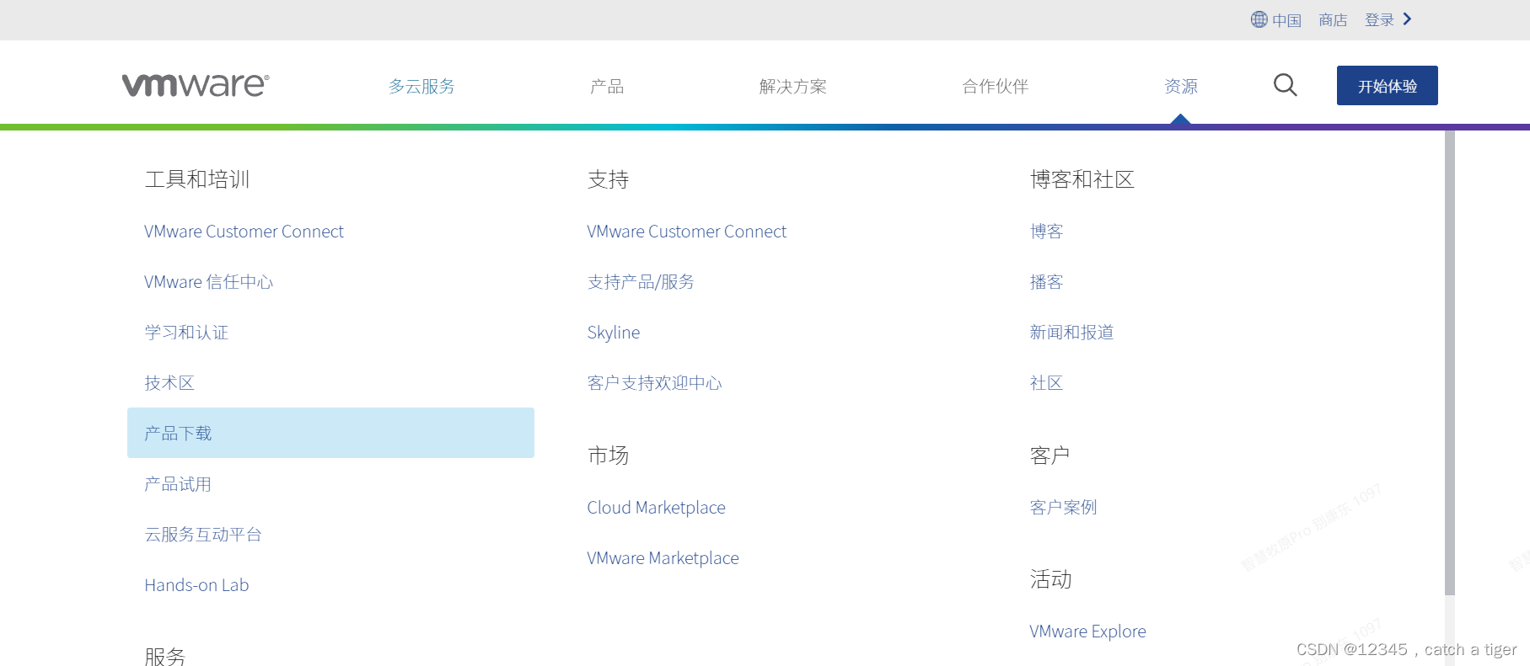Open the 博客 link
This screenshot has width=1530, height=666.
click(1046, 232)
